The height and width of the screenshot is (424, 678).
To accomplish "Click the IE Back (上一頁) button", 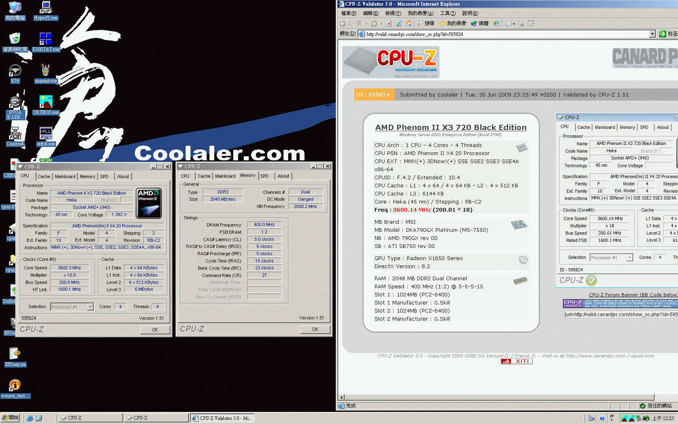I will [351, 23].
